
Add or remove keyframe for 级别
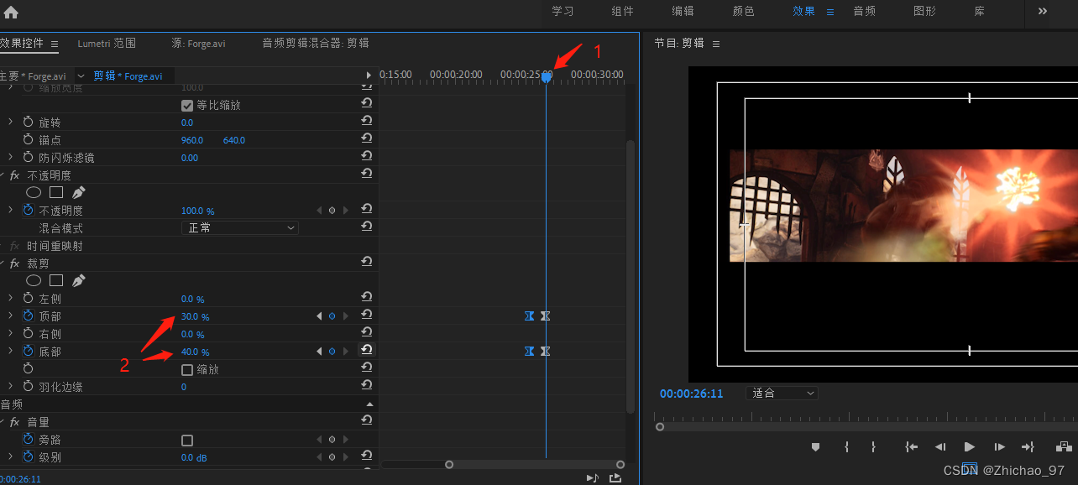coord(332,457)
